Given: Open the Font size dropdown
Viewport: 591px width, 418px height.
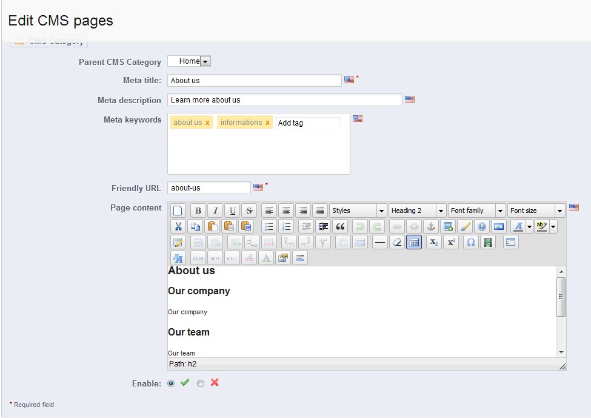Looking at the screenshot, I should (x=559, y=211).
